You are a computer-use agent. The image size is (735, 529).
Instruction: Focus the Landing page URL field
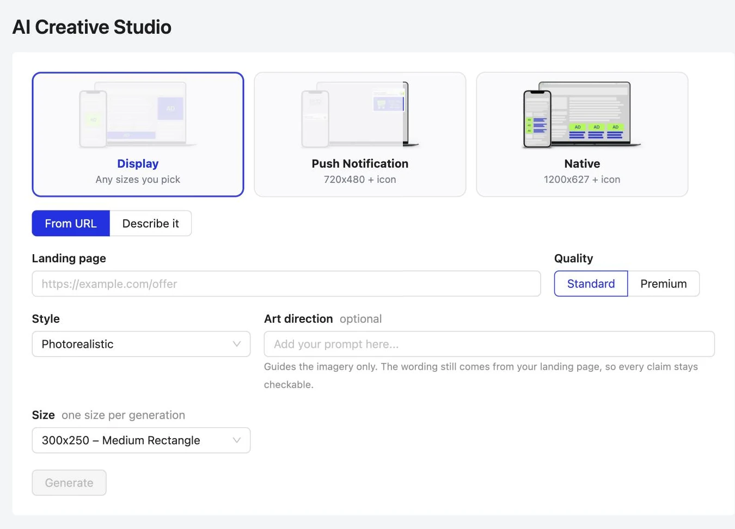(286, 284)
